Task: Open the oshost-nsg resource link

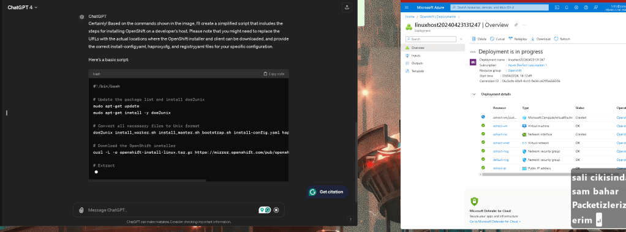Action: [x=500, y=151]
